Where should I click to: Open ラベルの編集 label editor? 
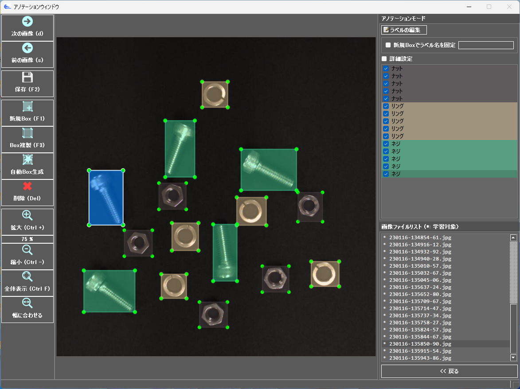click(x=404, y=30)
